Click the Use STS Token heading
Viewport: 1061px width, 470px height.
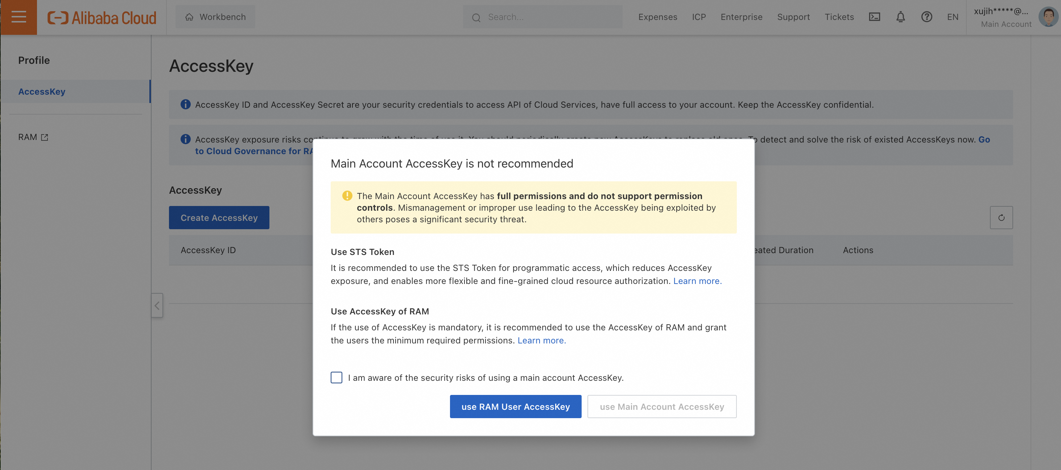(362, 252)
